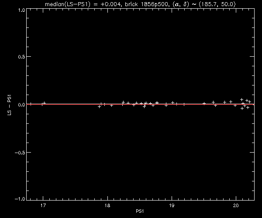Click the x-axis tick label 17
Viewport: 262px width, 218px height.
point(43,205)
